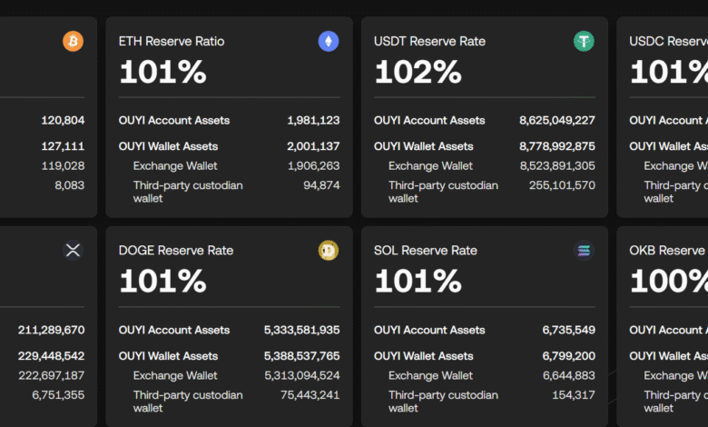Click ETH wallet assets value 2,001,137
Screen dimensions: 708x427
tap(313, 146)
